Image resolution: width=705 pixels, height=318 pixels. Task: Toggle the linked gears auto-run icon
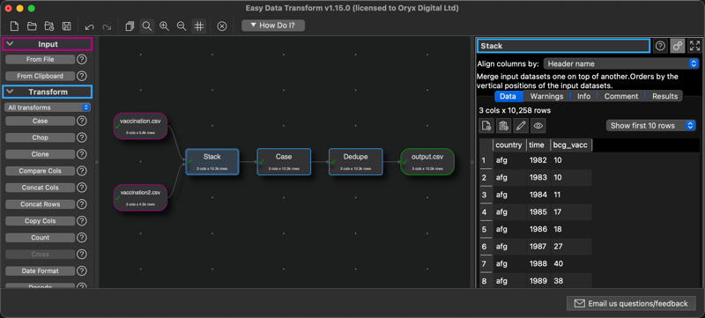[678, 46]
